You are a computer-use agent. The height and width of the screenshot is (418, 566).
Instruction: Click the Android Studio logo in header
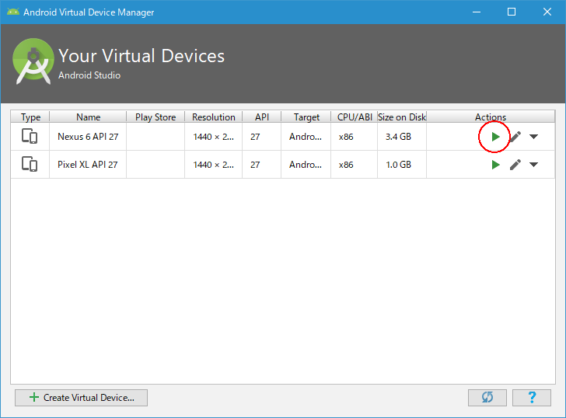pyautogui.click(x=33, y=61)
